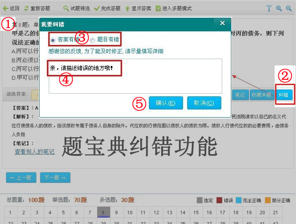Image resolution: width=296 pixels, height=224 pixels.
Task: Jump to question 5 in grid
Action: (63, 213)
